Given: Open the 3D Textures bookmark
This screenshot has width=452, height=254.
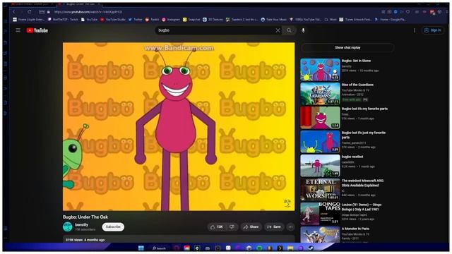Looking at the screenshot, I should 213,20.
